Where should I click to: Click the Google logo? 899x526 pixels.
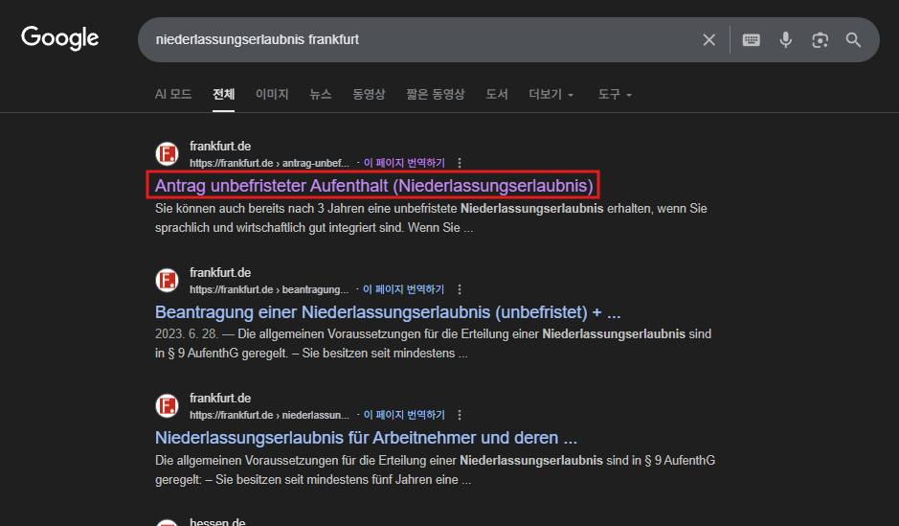(59, 38)
